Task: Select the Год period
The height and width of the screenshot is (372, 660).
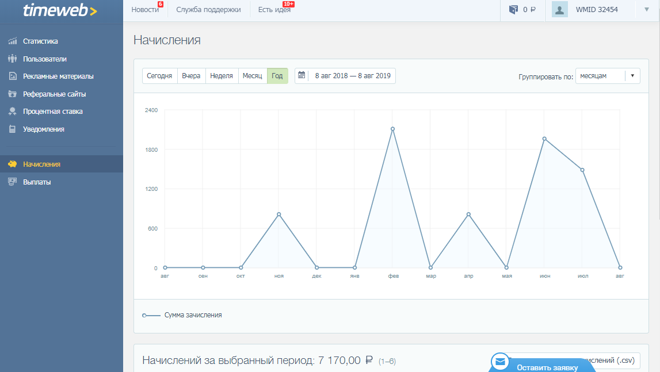Action: pos(277,76)
